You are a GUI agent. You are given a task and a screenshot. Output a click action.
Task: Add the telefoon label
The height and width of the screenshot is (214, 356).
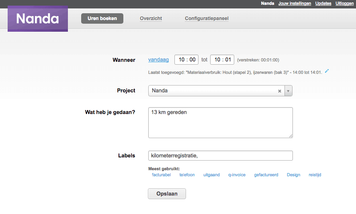click(x=187, y=175)
